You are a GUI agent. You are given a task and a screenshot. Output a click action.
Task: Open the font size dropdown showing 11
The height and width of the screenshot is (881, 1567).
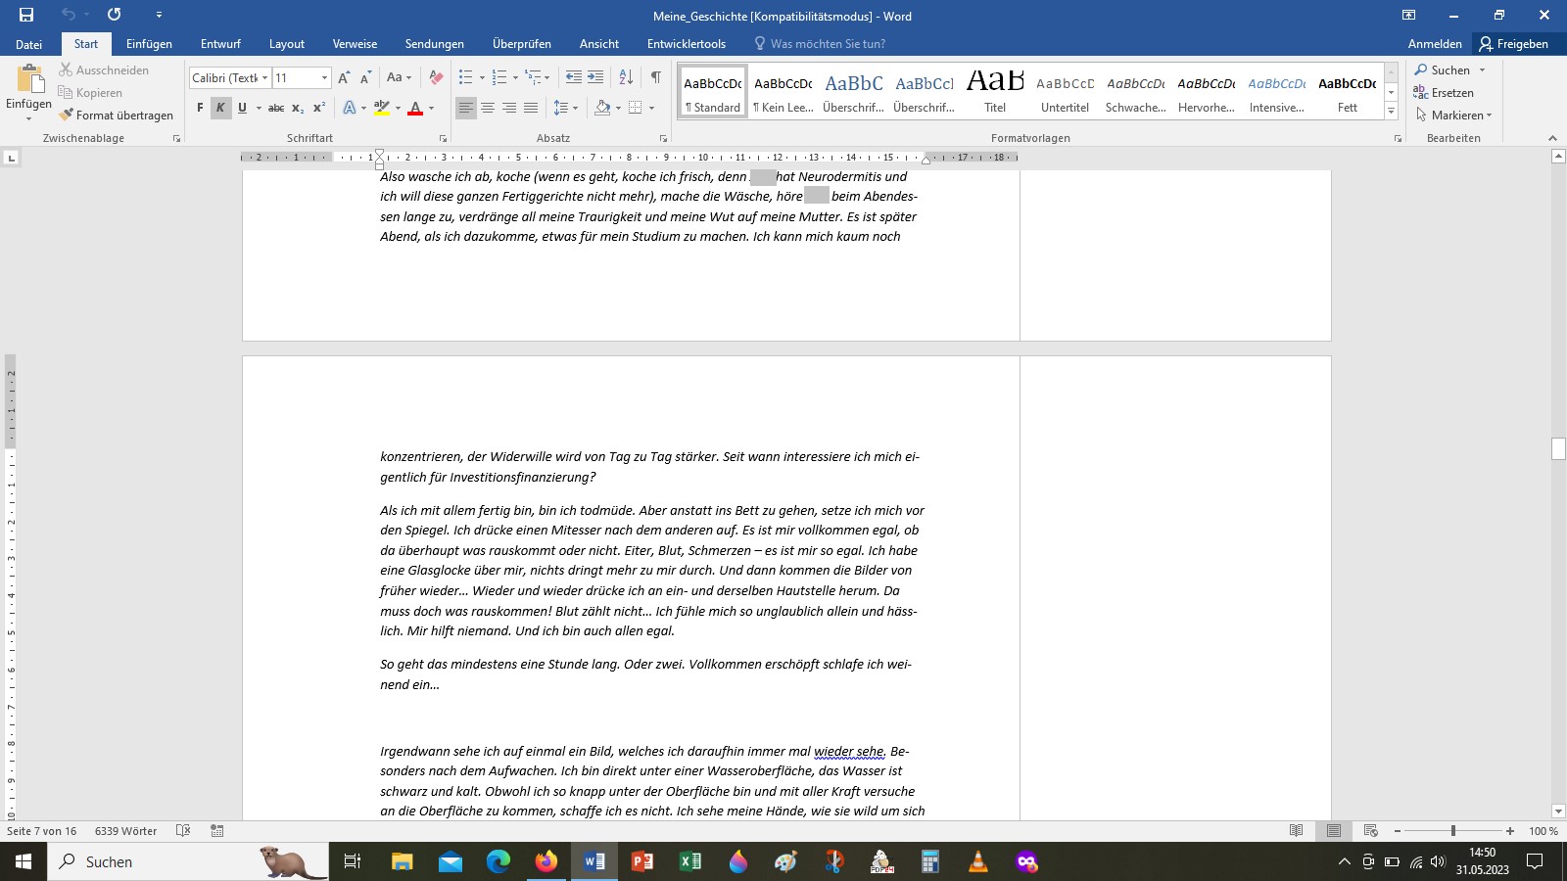(324, 77)
